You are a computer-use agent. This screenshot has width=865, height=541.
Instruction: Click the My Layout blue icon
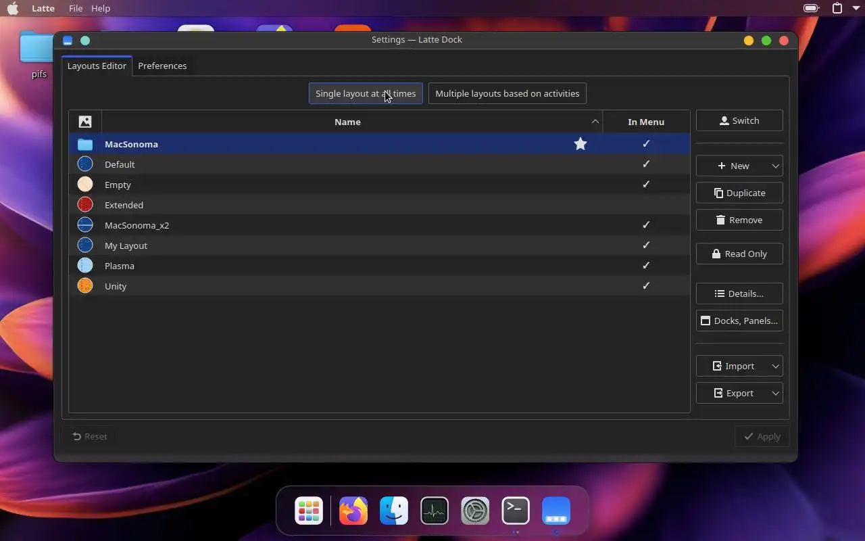[85, 245]
